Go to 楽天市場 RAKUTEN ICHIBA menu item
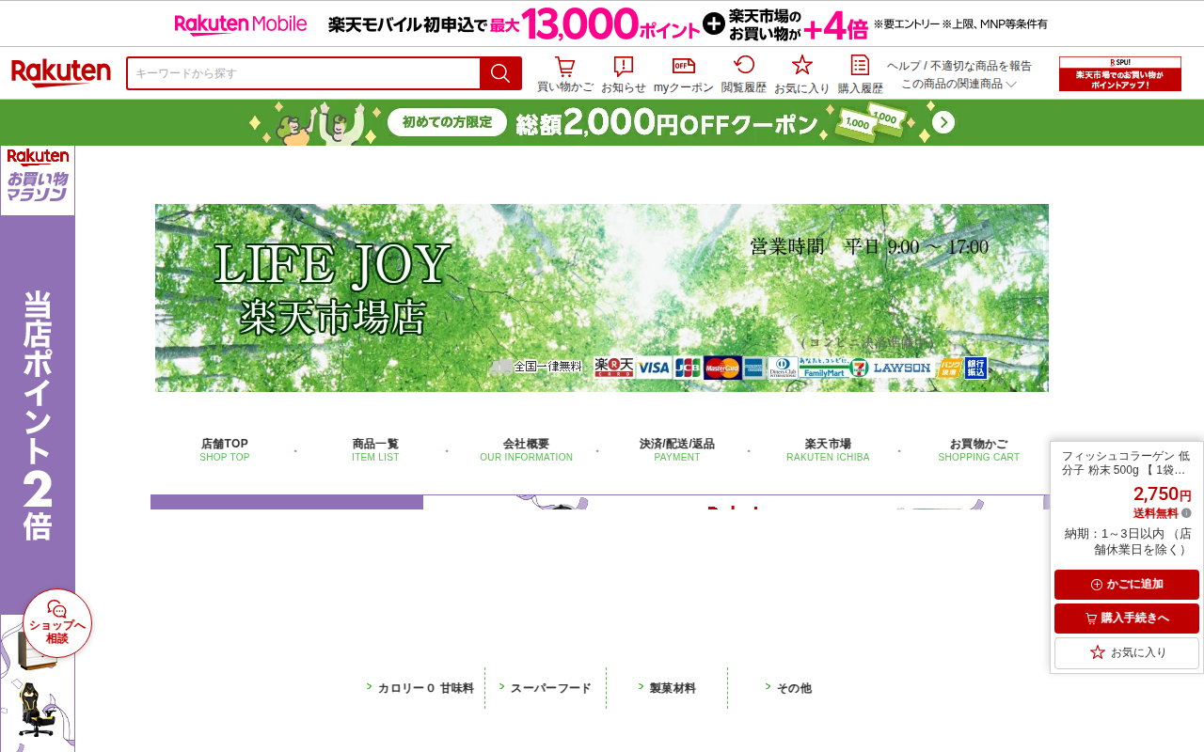1204x752 pixels. [x=828, y=450]
